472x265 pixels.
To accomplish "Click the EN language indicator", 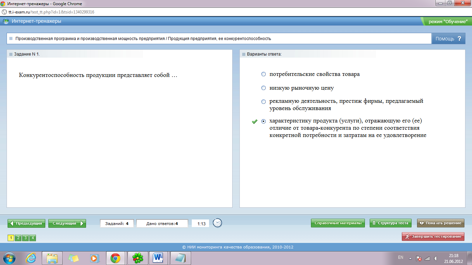I will click(x=400, y=257).
